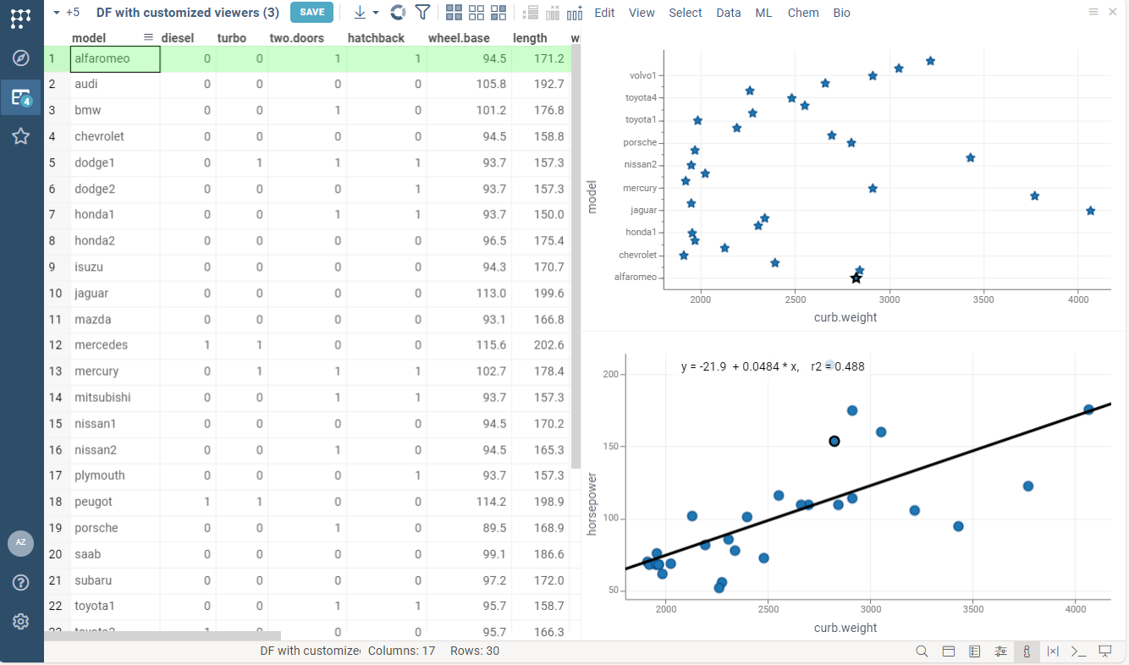1129x665 pixels.
Task: Click the add new column icon
Action: (575, 13)
